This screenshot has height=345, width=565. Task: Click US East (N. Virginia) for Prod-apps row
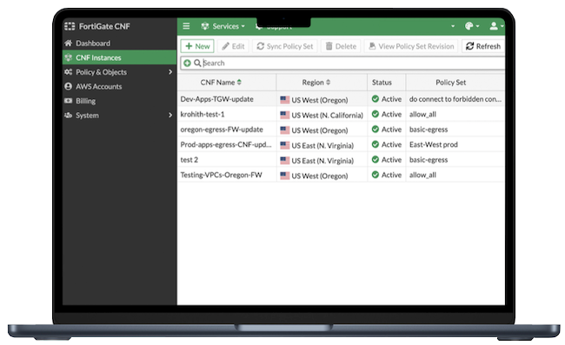coord(322,145)
